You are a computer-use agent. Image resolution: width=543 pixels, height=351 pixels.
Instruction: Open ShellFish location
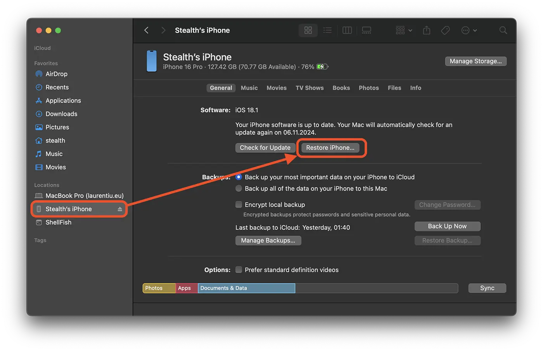click(x=58, y=222)
